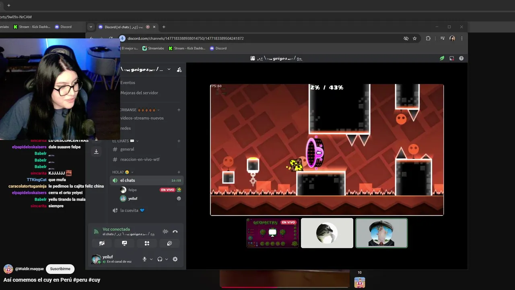
Task: Open Stream - Kick Dashboard bookmark in Discord window
Action: (x=187, y=48)
